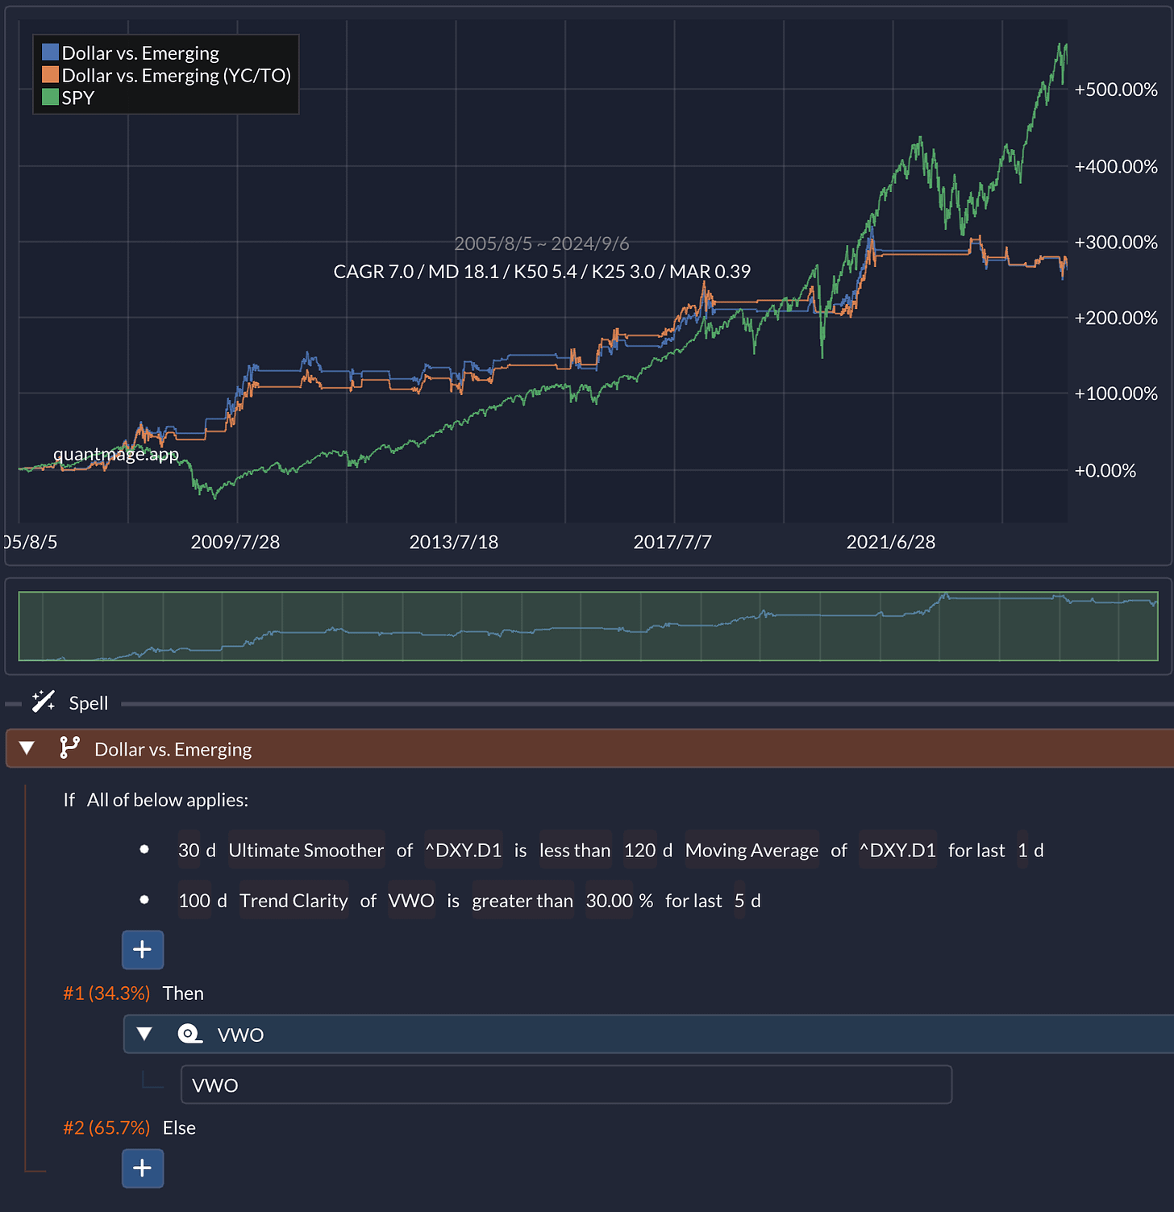The width and height of the screenshot is (1174, 1212).
Task: Click the +500.00% y-axis label
Action: (1116, 90)
